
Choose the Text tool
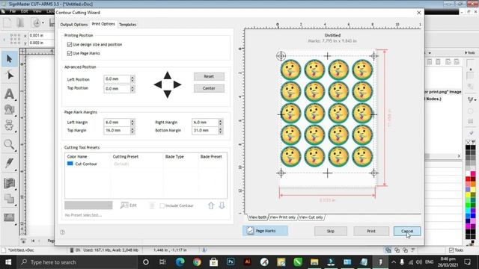click(x=9, y=93)
